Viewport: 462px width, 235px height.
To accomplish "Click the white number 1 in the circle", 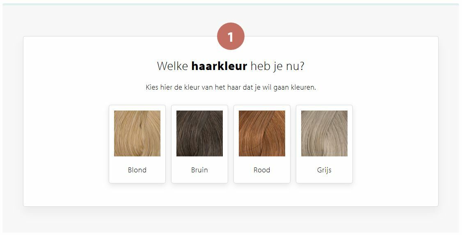I will click(x=231, y=37).
